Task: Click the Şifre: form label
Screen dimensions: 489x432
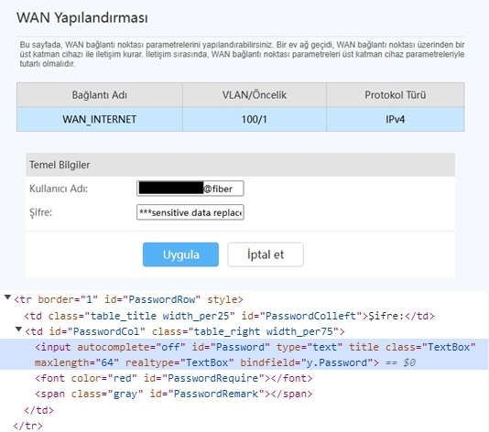Action: click(40, 212)
